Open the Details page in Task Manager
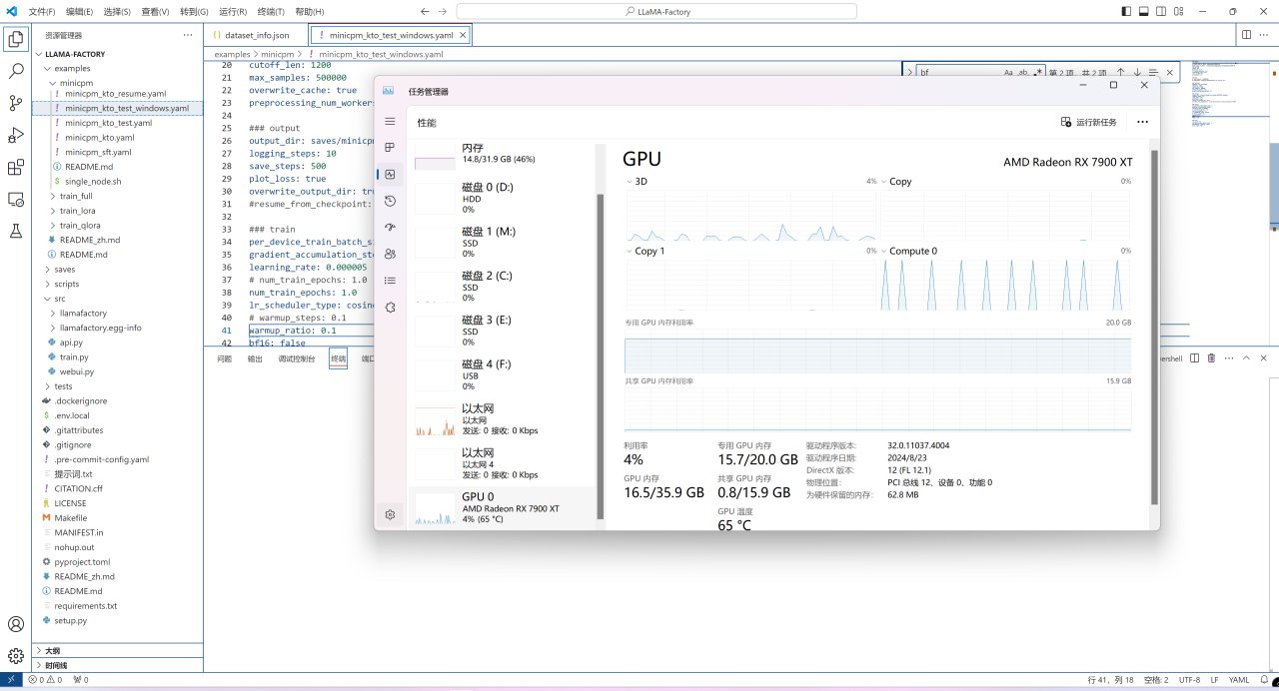Viewport: 1279px width, 691px height. (x=390, y=281)
